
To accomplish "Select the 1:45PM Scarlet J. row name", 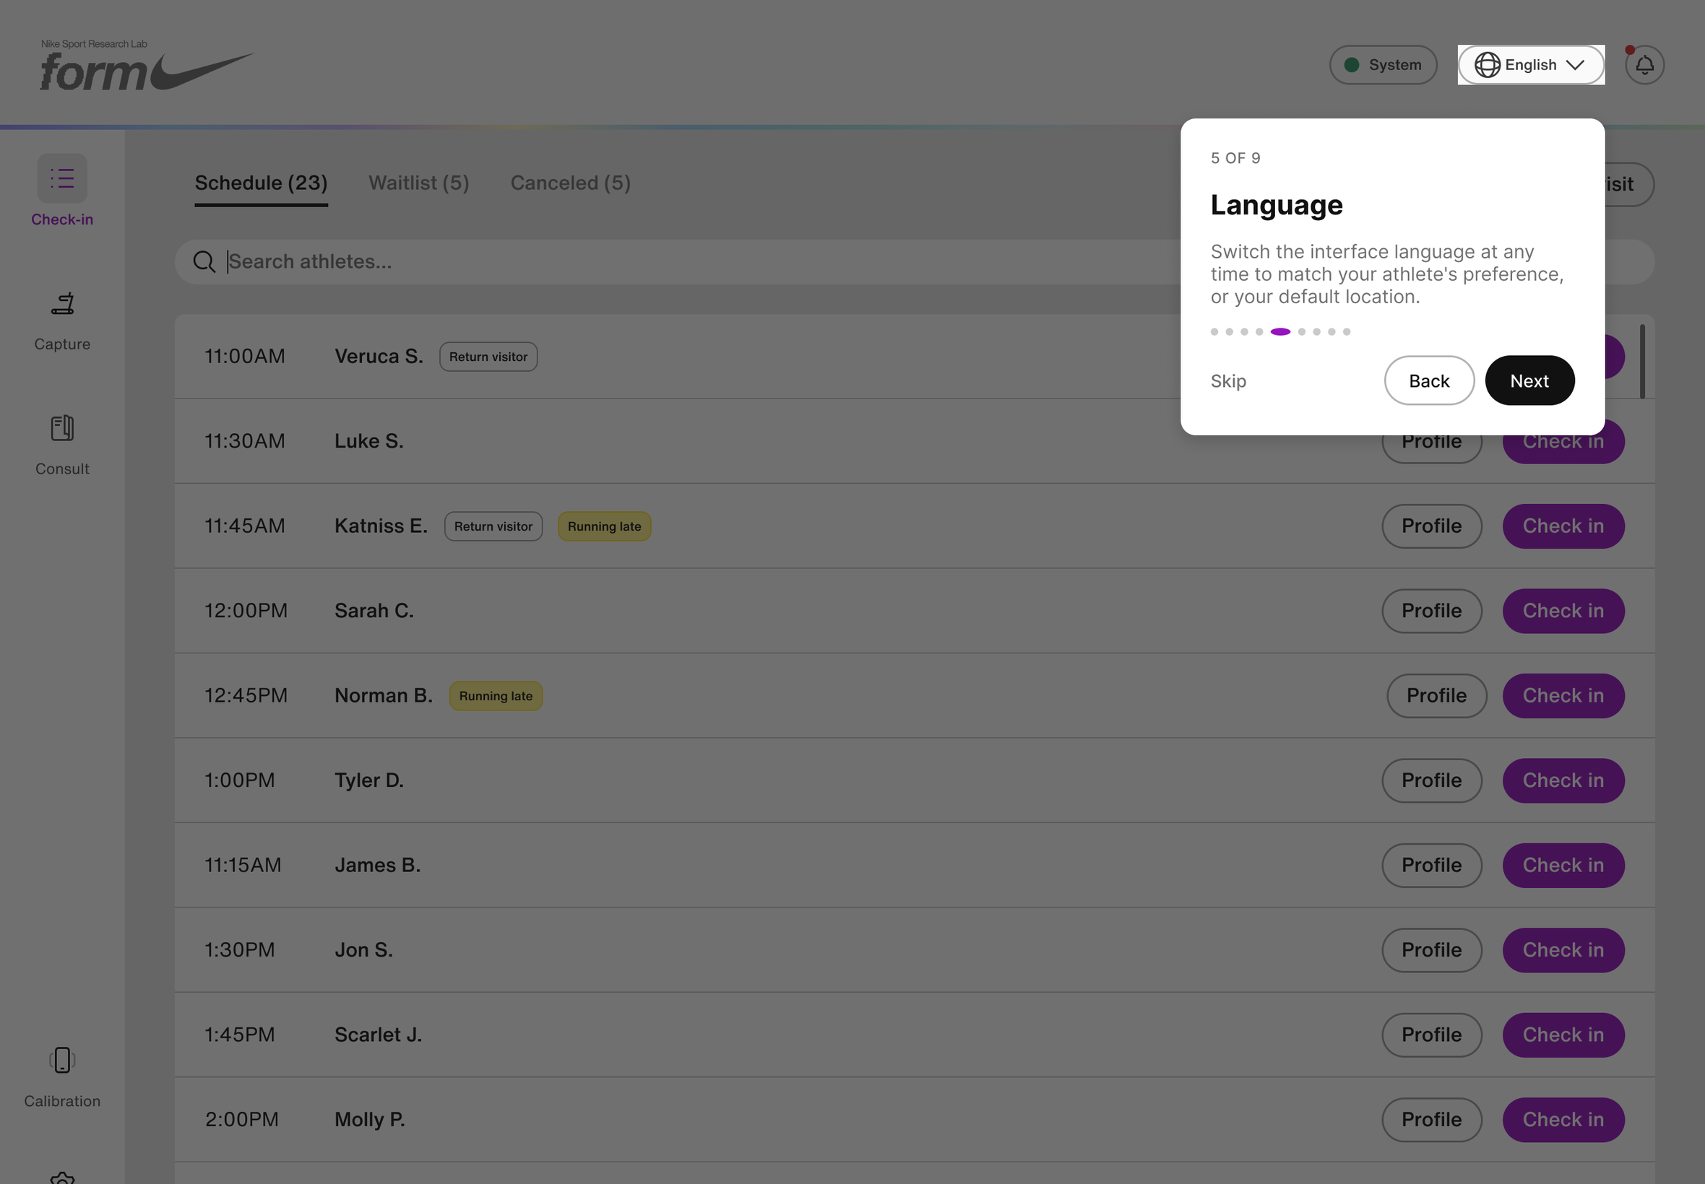I will (x=378, y=1035).
